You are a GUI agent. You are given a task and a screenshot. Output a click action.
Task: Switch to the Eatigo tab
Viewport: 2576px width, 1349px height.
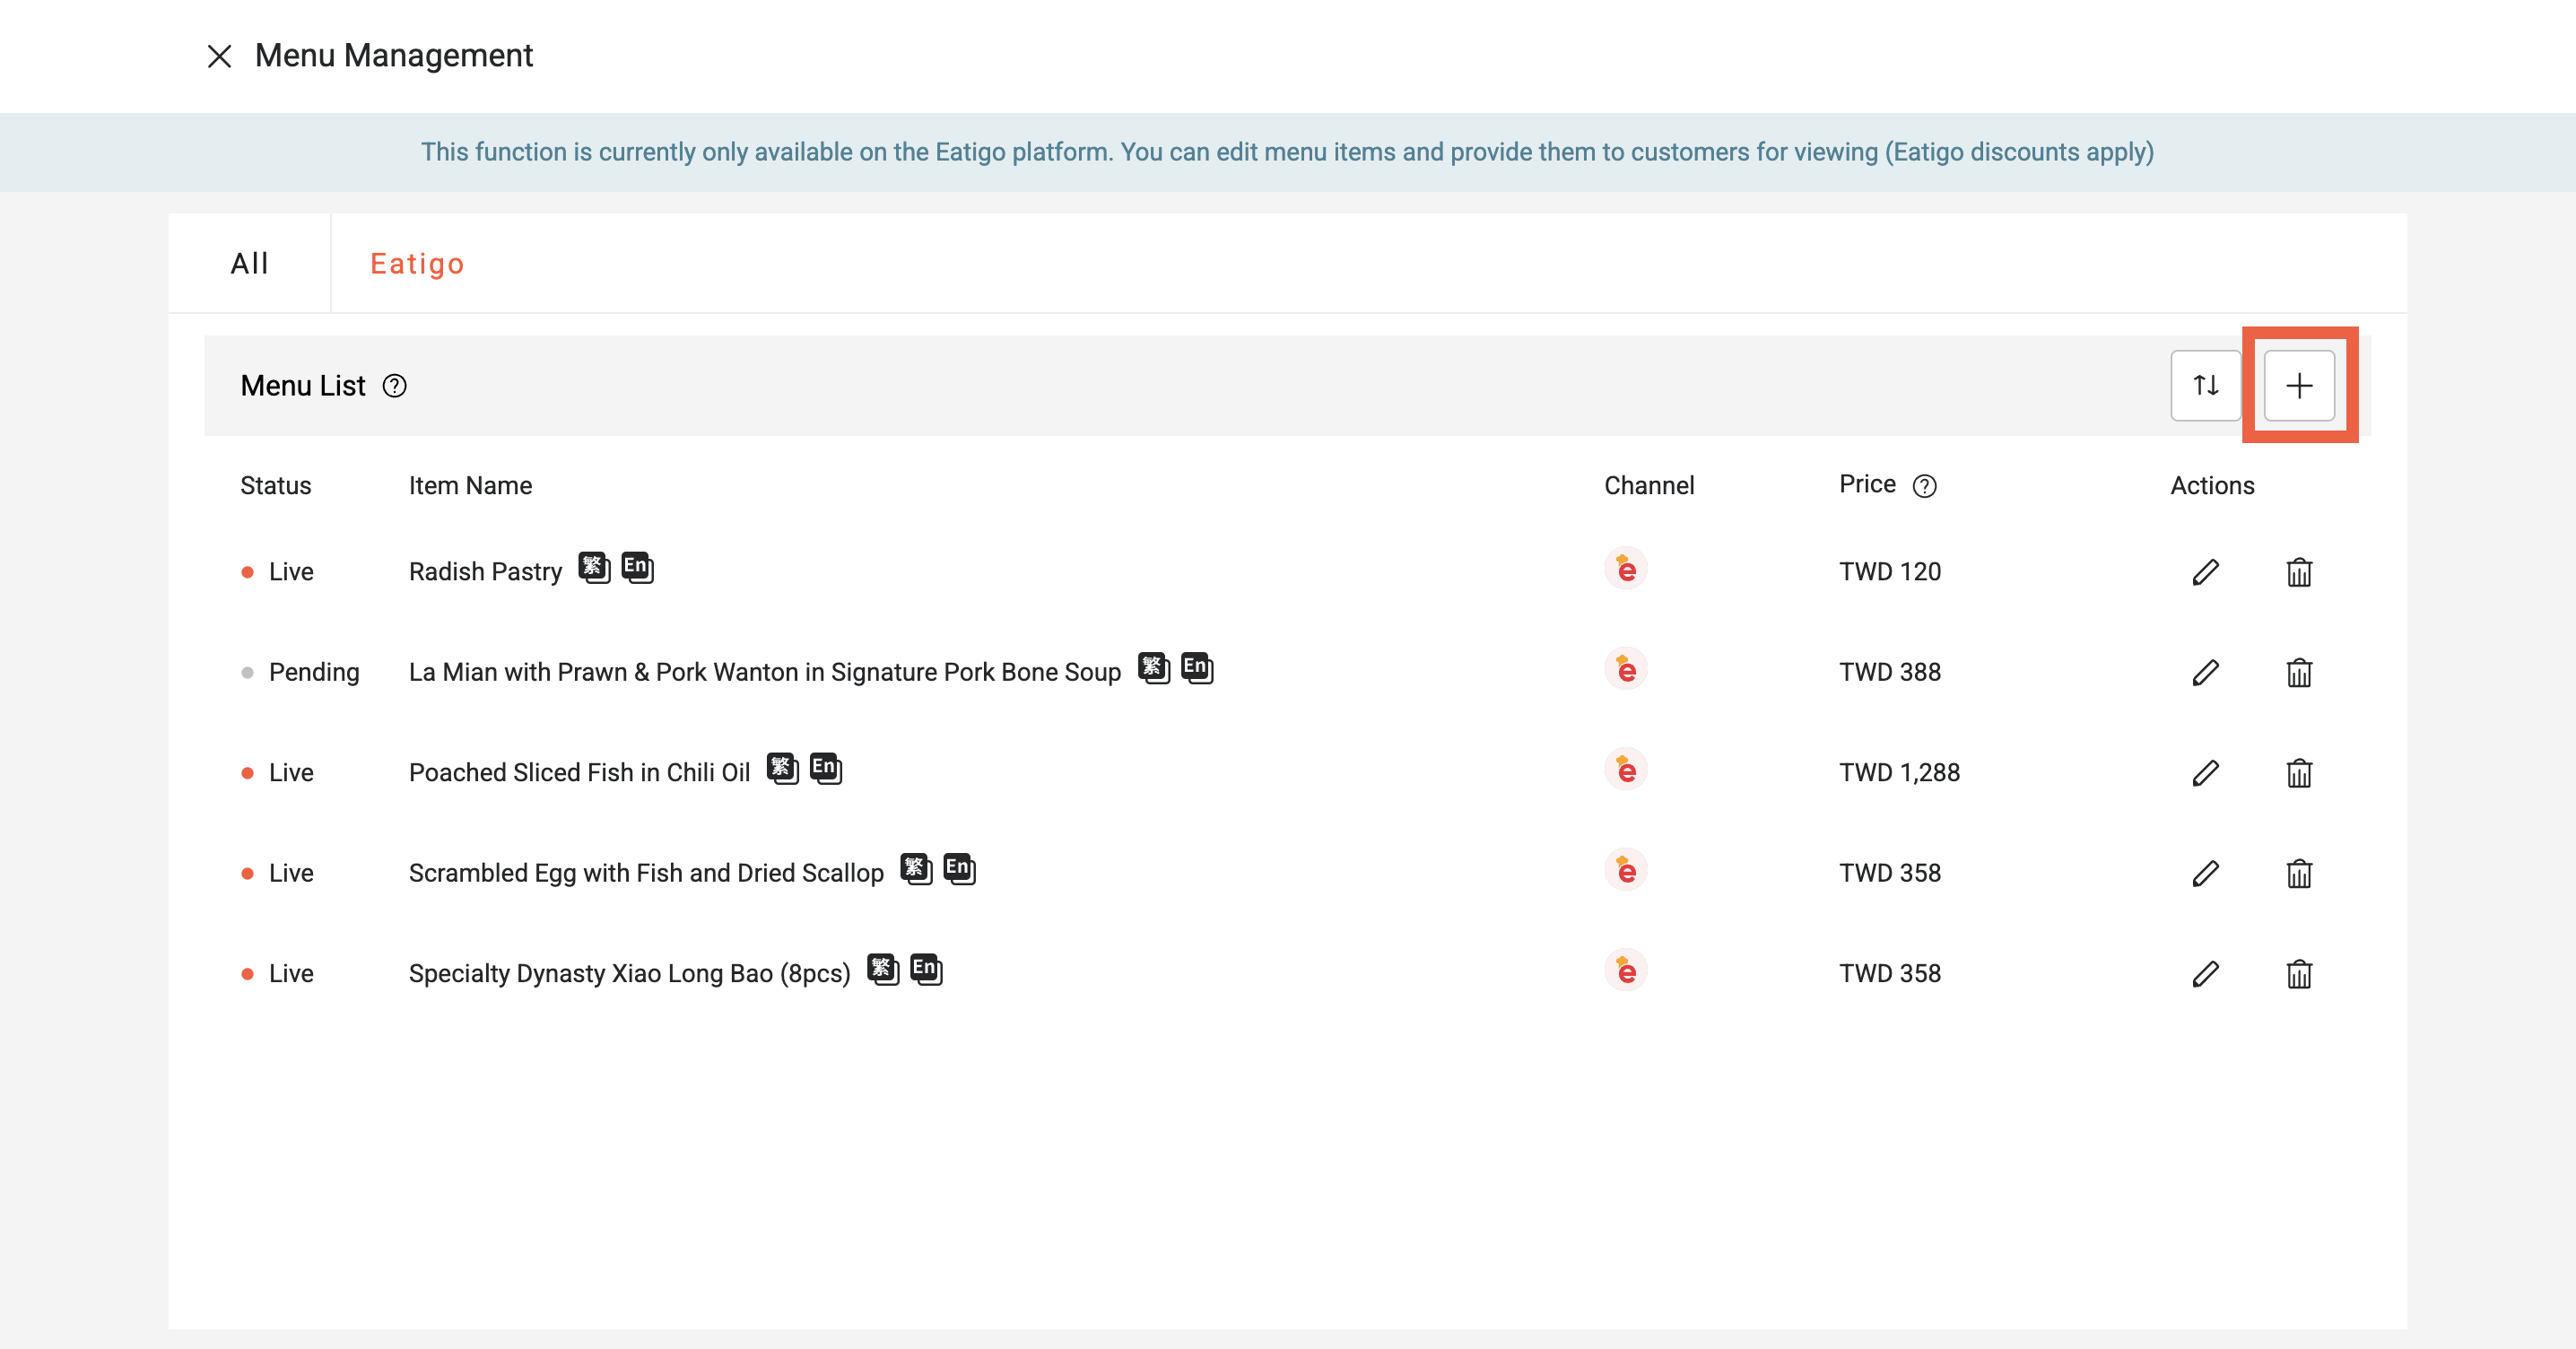click(417, 263)
